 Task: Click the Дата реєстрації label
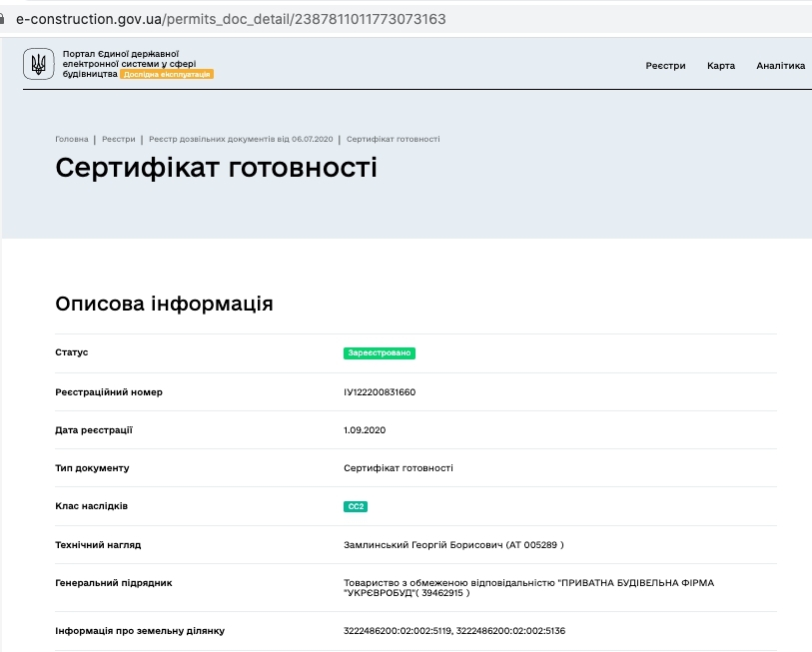(x=94, y=429)
